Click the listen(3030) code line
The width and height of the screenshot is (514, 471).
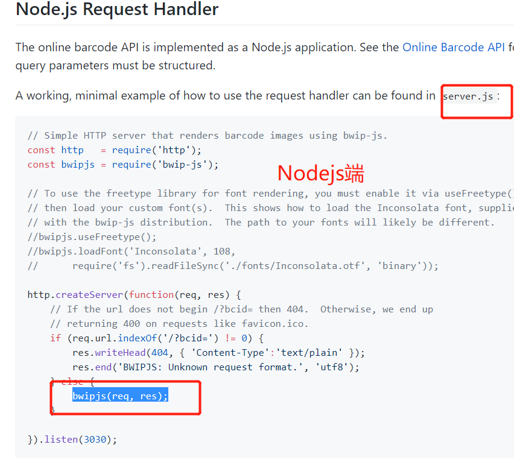(x=72, y=439)
